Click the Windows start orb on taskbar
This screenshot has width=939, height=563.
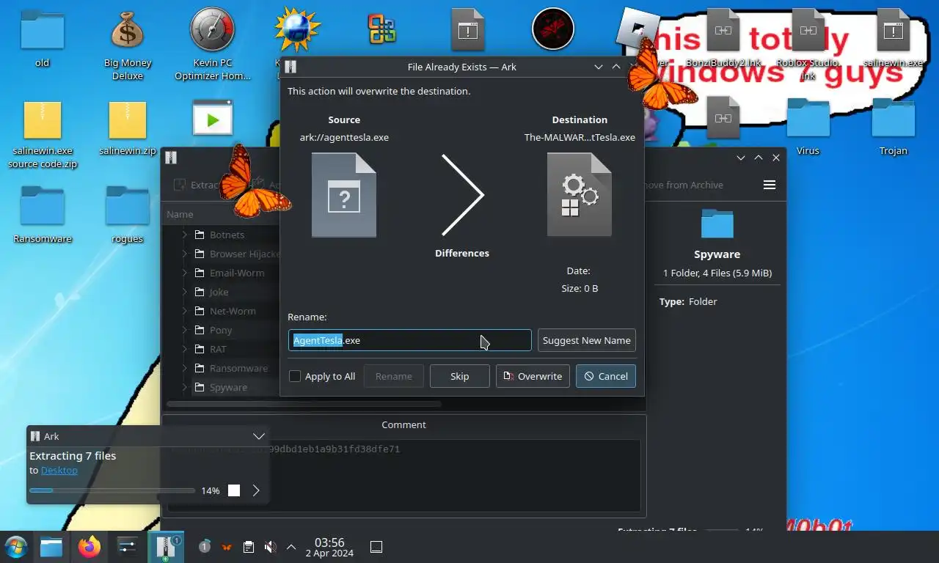[x=16, y=547]
